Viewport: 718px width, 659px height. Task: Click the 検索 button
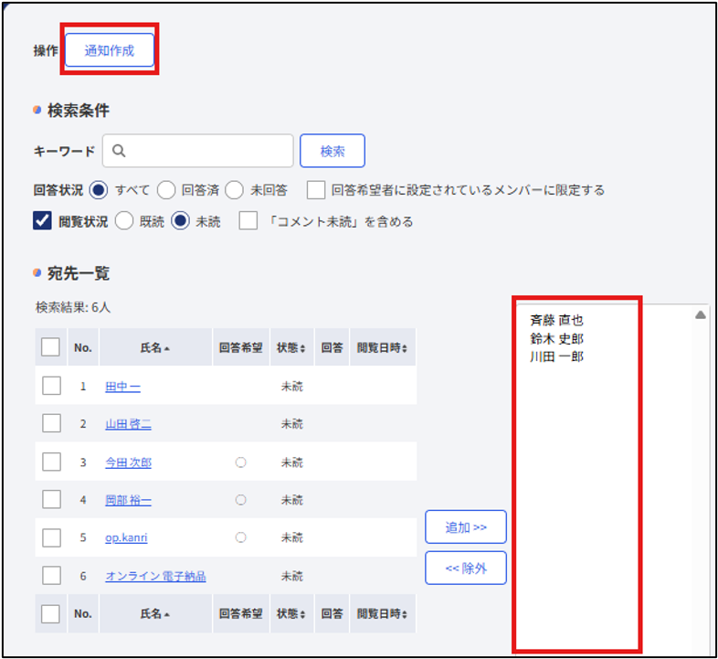pyautogui.click(x=333, y=151)
